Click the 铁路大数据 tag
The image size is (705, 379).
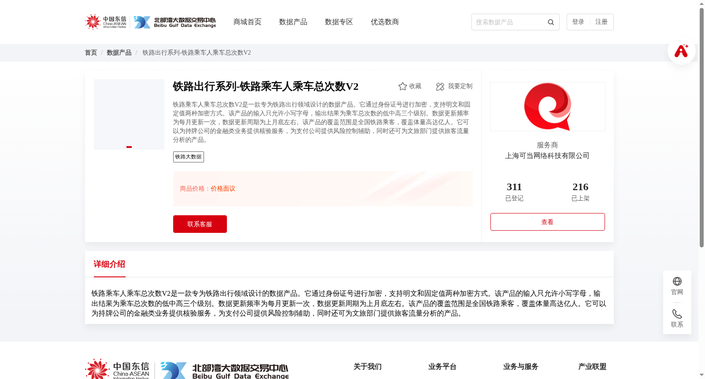point(189,157)
